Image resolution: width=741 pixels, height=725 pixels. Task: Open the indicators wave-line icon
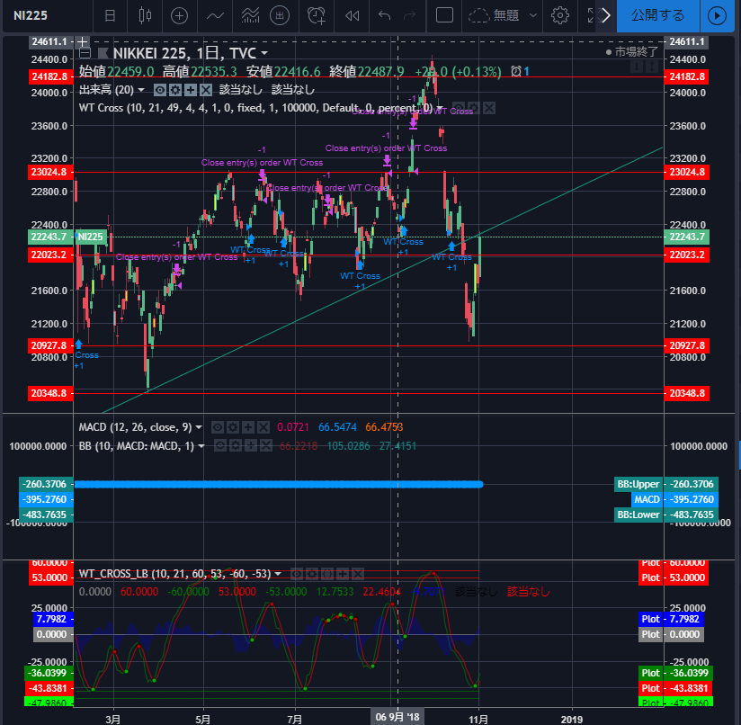tap(215, 15)
